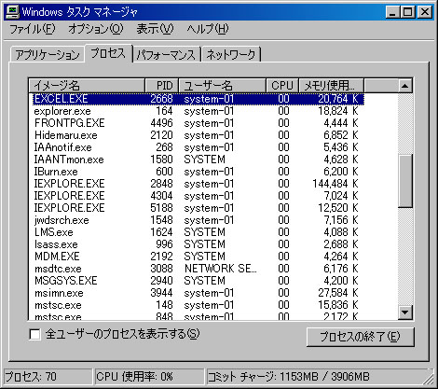This screenshot has width=438, height=389.
Task: Switch to the パフォーマンス tab
Action: coord(167,55)
